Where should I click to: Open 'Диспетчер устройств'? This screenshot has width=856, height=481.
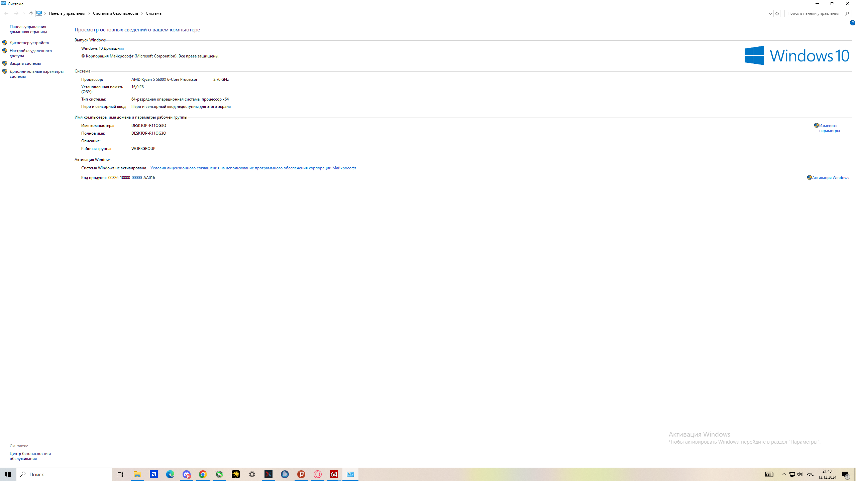pos(29,43)
